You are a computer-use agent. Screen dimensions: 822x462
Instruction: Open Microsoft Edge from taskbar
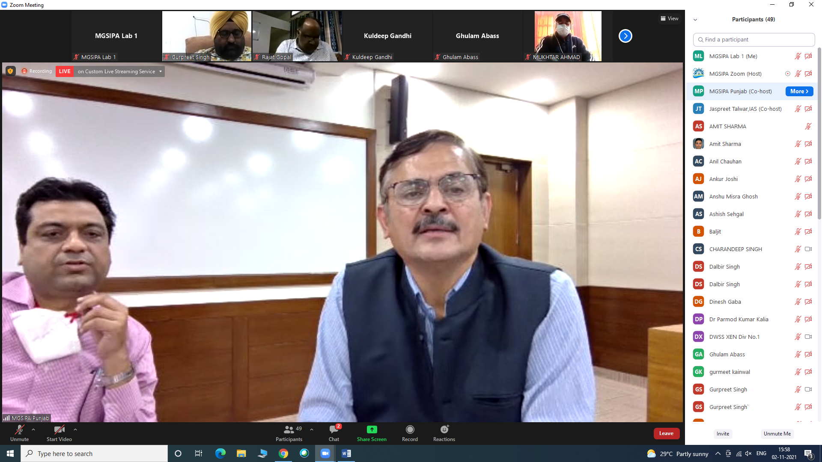[220, 453]
